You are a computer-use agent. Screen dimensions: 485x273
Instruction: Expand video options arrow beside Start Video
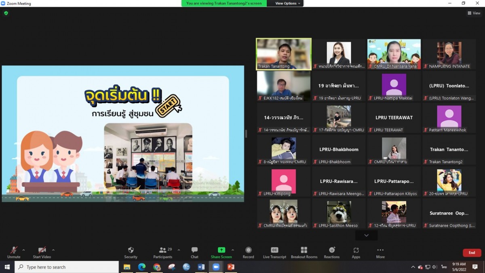(x=53, y=250)
